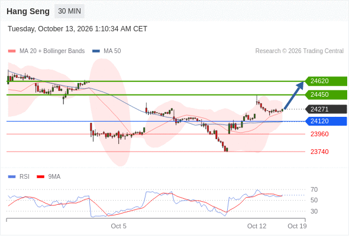Click the Oct 5 date axis label
This screenshot has height=236, width=349.
pyautogui.click(x=119, y=226)
